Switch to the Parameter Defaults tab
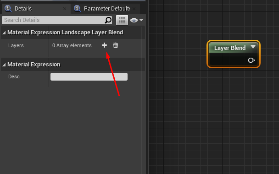The width and height of the screenshot is (279, 174). [106, 9]
